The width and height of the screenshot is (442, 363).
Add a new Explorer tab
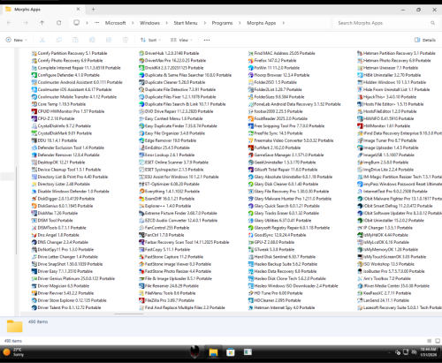coord(93,10)
